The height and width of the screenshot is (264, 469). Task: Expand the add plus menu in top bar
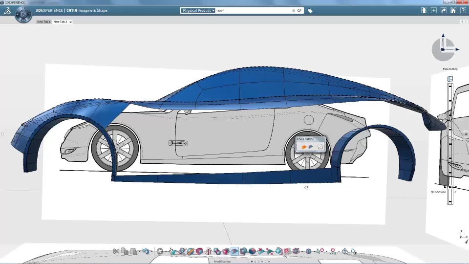(x=433, y=10)
